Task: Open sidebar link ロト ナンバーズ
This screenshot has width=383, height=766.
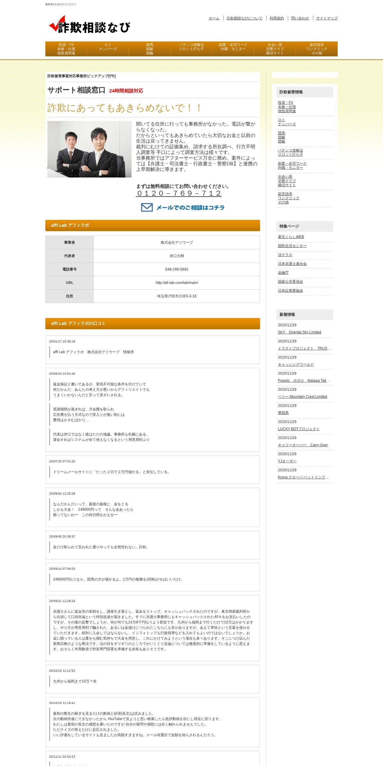Action: tap(287, 122)
